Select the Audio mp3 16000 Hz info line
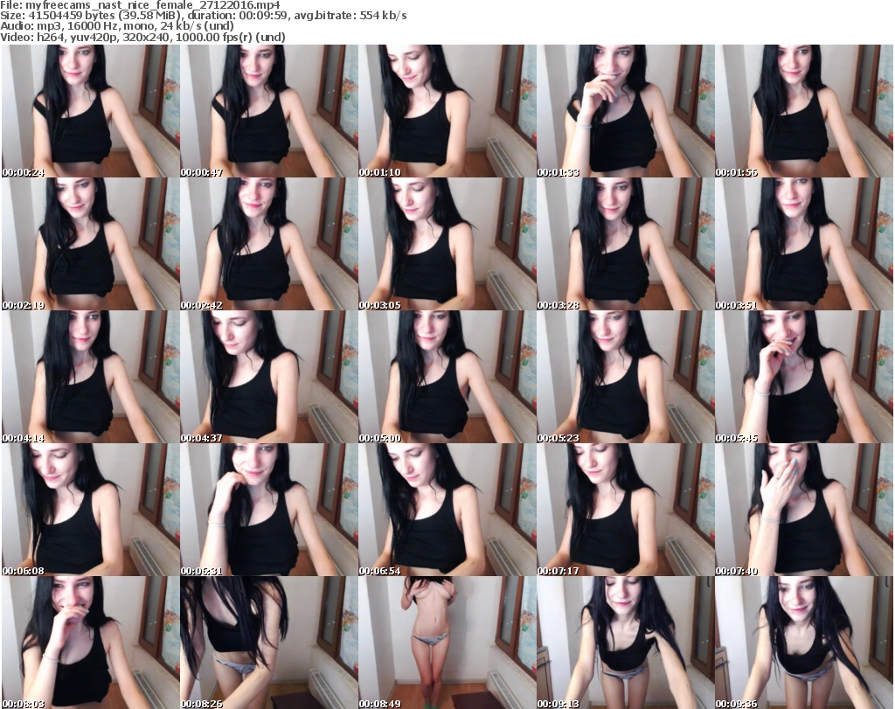895x709 pixels. 117,26
